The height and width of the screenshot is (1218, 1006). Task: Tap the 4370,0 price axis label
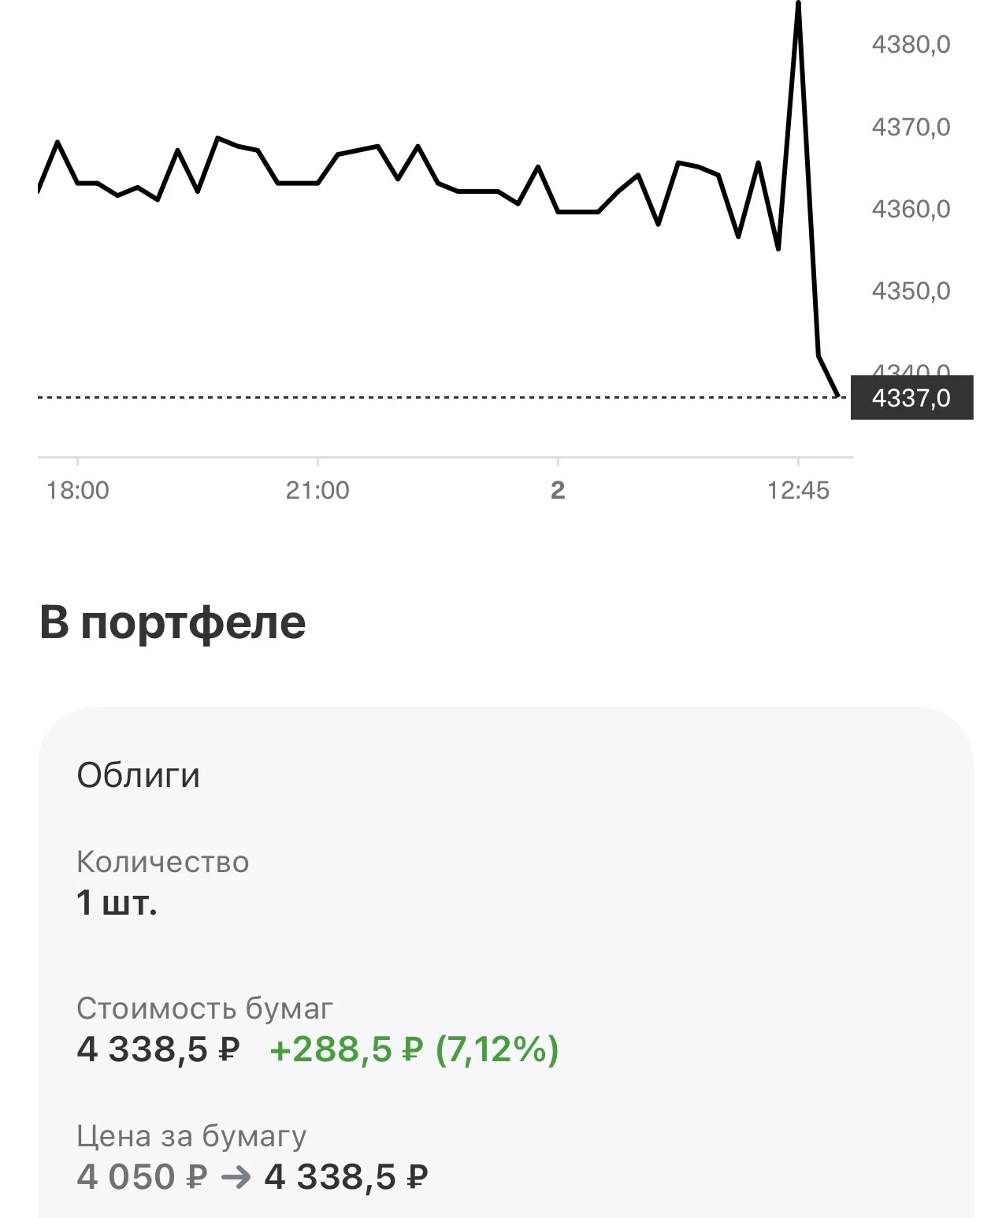911,126
